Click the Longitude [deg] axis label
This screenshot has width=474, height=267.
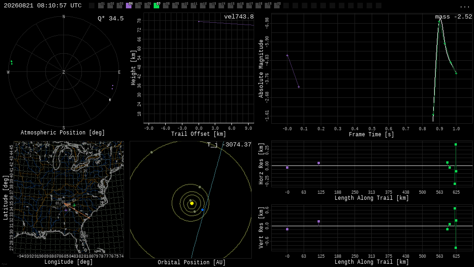point(69,262)
